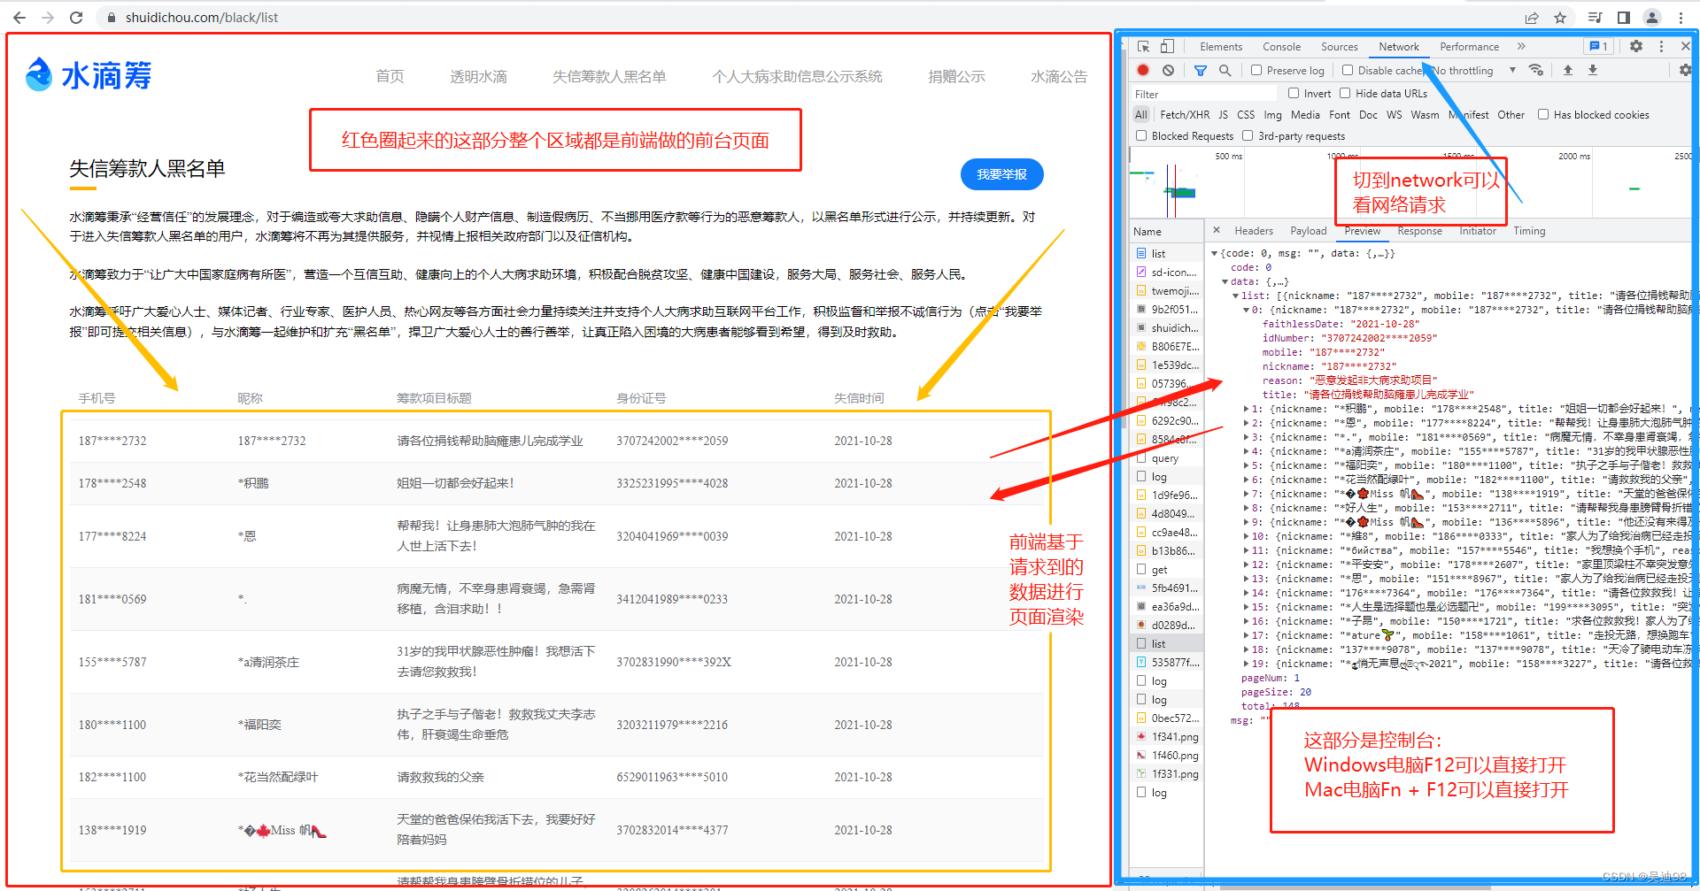Activate the DevTools inspect element picker

click(1144, 47)
